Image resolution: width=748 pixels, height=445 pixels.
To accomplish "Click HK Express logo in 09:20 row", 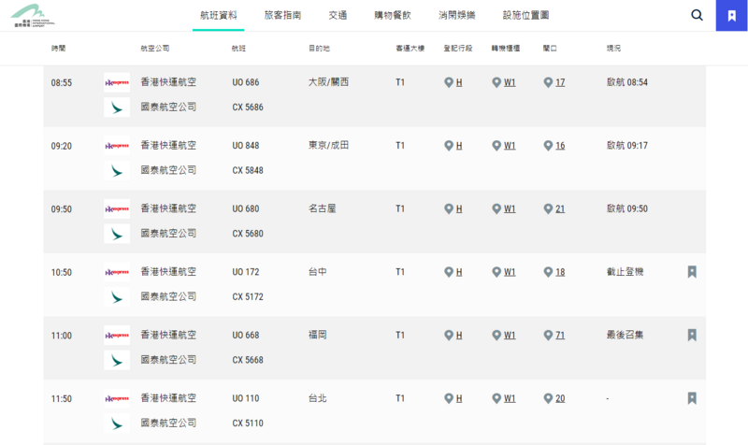I will click(117, 146).
